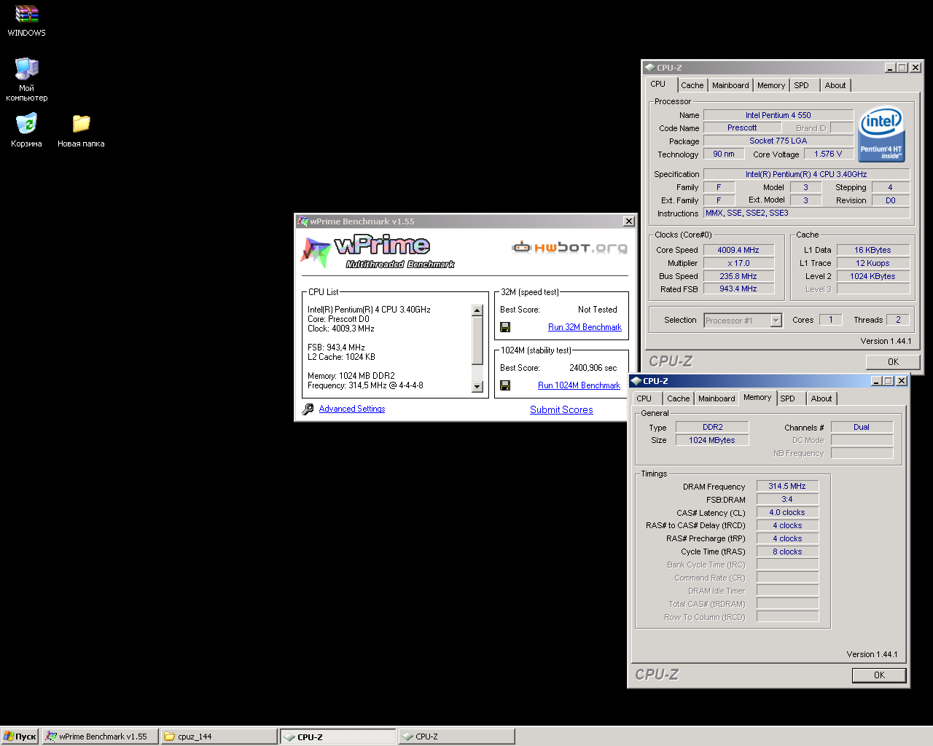Click the Core Voltage 1.576 V field
Screen dimensions: 933x746
click(x=828, y=154)
